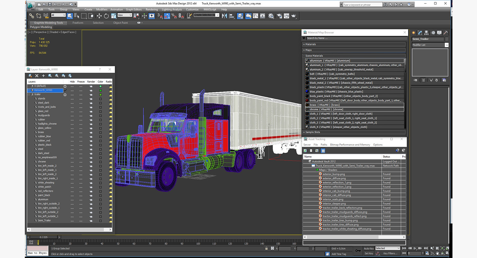
Task: Click color swatch for 0 (default) layer
Action: point(101,86)
